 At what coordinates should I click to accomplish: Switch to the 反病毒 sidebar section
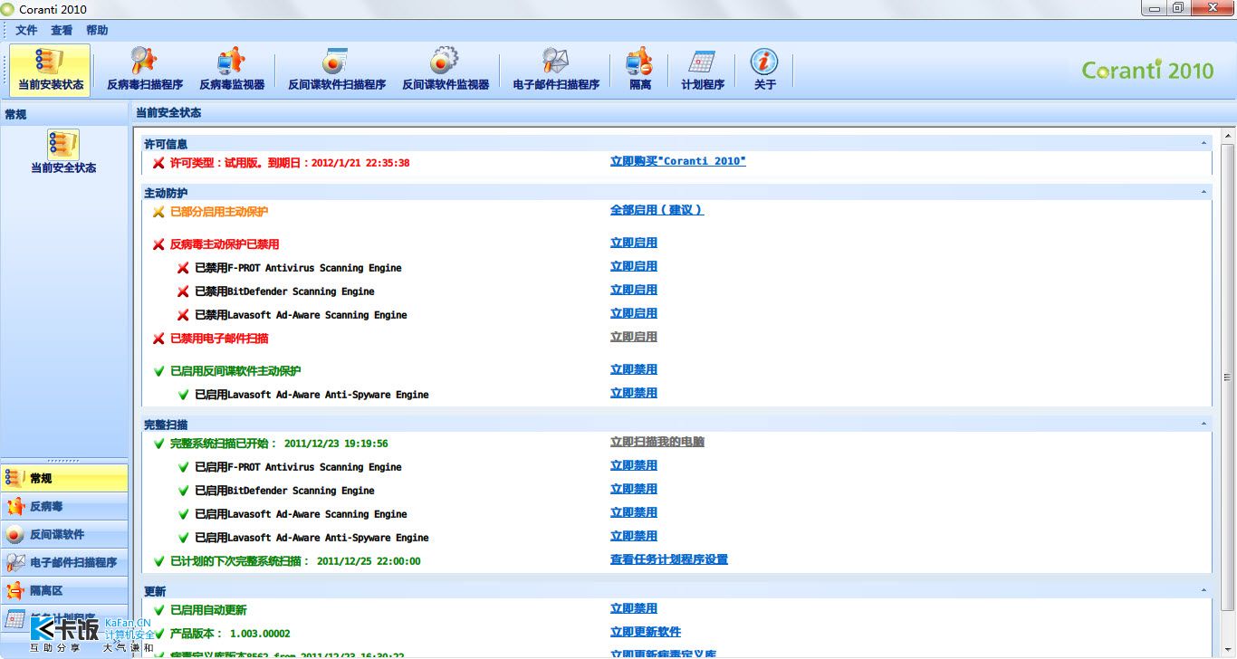pos(64,506)
